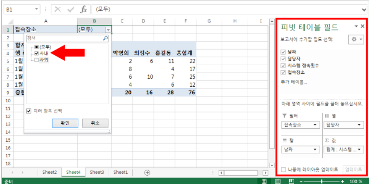Click the vertical scrollbar up arrow
The image size is (369, 184).
pyautogui.click(x=272, y=21)
